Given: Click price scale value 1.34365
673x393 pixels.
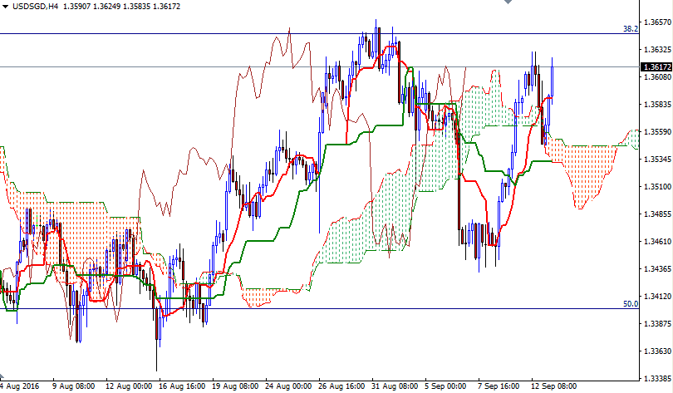Looking at the screenshot, I should tap(657, 269).
